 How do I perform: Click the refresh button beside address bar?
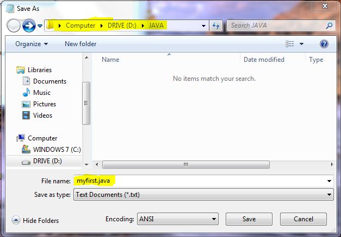pyautogui.click(x=216, y=26)
